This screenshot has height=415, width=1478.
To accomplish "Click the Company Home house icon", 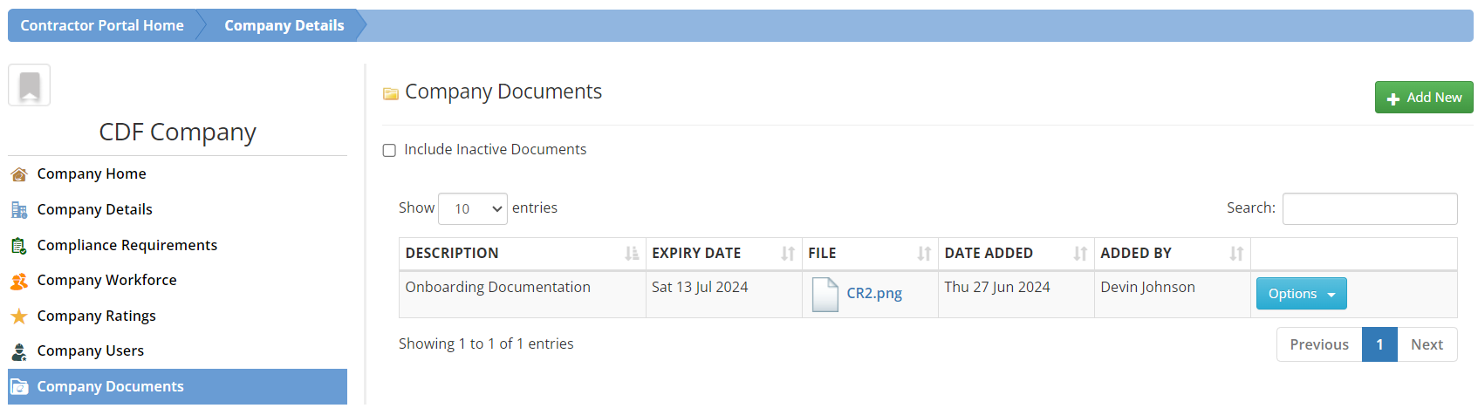I will click(x=19, y=174).
